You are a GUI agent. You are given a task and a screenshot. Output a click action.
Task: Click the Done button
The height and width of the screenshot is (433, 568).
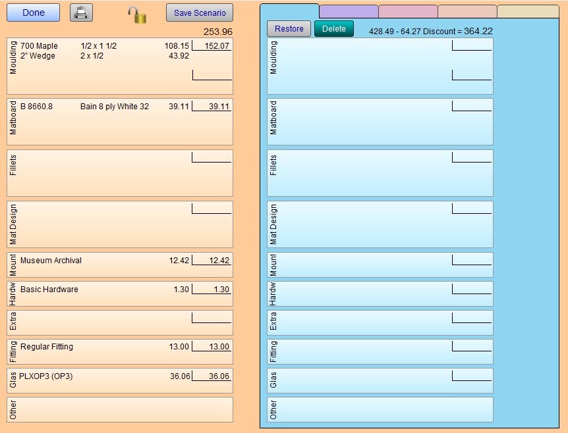pyautogui.click(x=34, y=13)
